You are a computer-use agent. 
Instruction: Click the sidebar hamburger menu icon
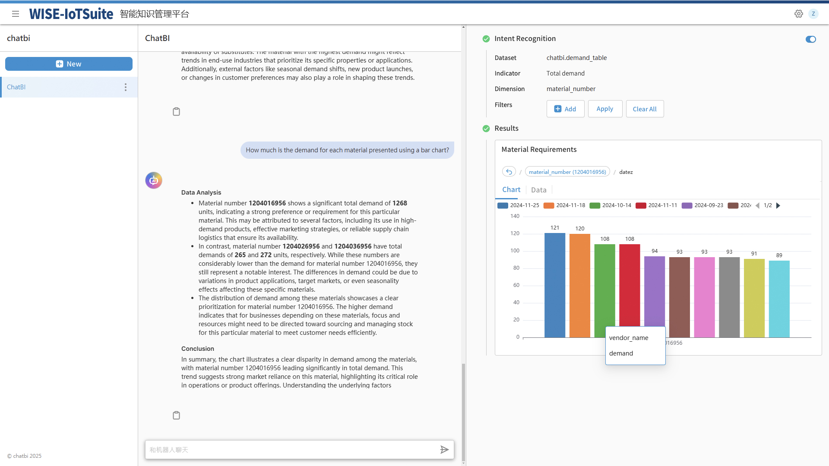16,14
